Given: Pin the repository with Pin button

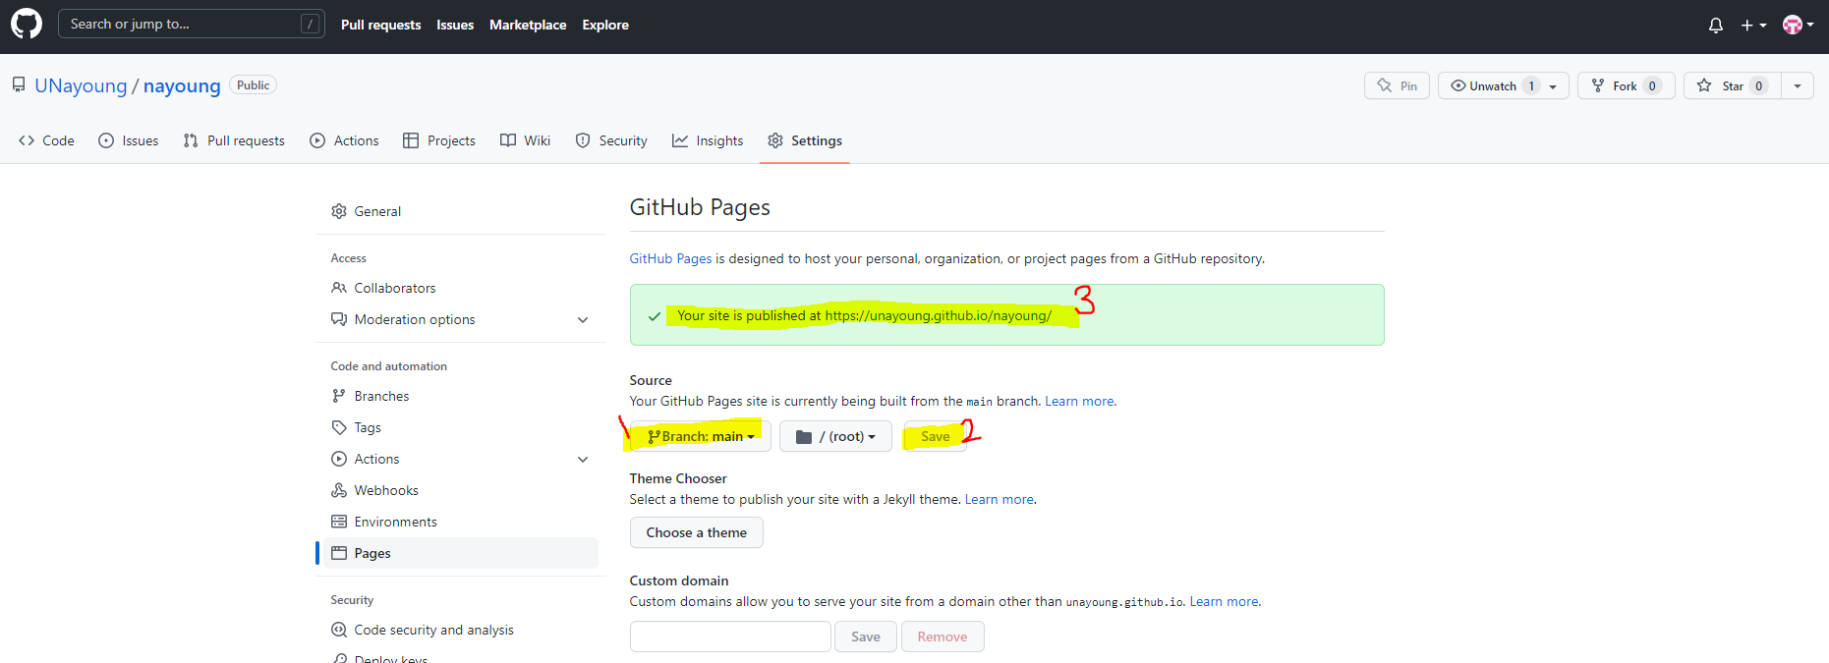Looking at the screenshot, I should tap(1397, 85).
